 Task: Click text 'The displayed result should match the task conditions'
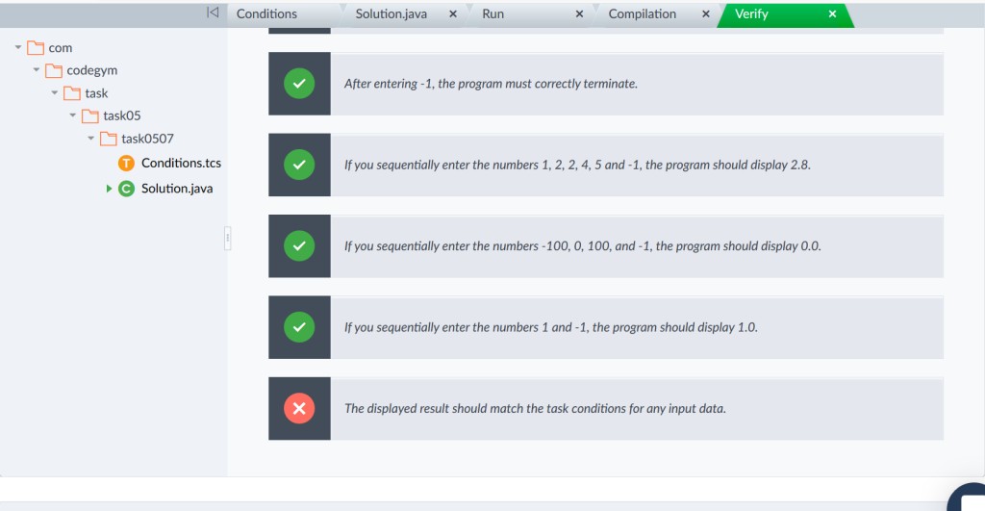[x=535, y=409]
